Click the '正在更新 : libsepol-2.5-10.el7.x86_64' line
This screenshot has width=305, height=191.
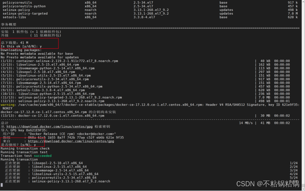(44, 163)
